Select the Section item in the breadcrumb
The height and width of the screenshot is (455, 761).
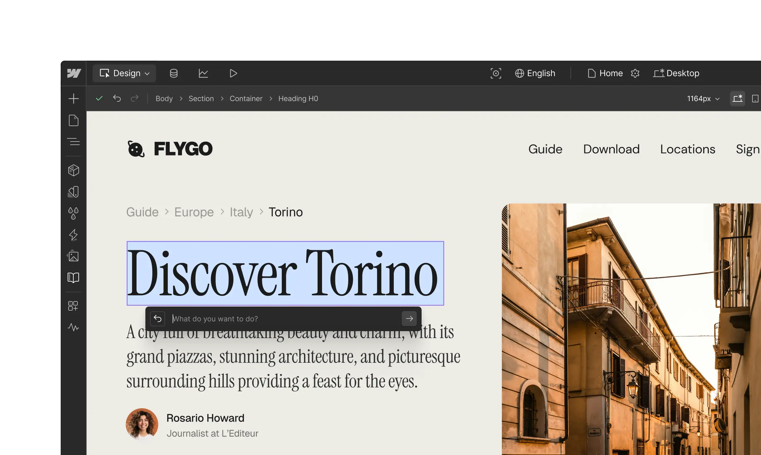point(201,99)
